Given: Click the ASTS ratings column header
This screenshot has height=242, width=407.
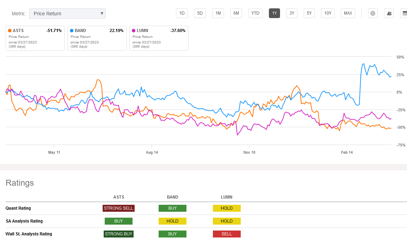Looking at the screenshot, I should point(119,197).
